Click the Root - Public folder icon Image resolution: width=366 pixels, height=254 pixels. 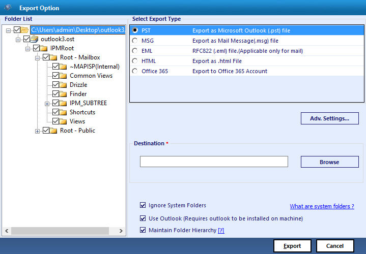click(x=53, y=131)
